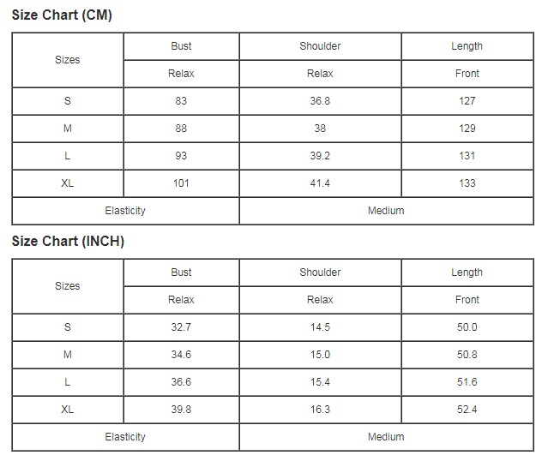Click the "Size Chart (CM)" heading
This screenshot has height=467, width=554.
pos(62,15)
